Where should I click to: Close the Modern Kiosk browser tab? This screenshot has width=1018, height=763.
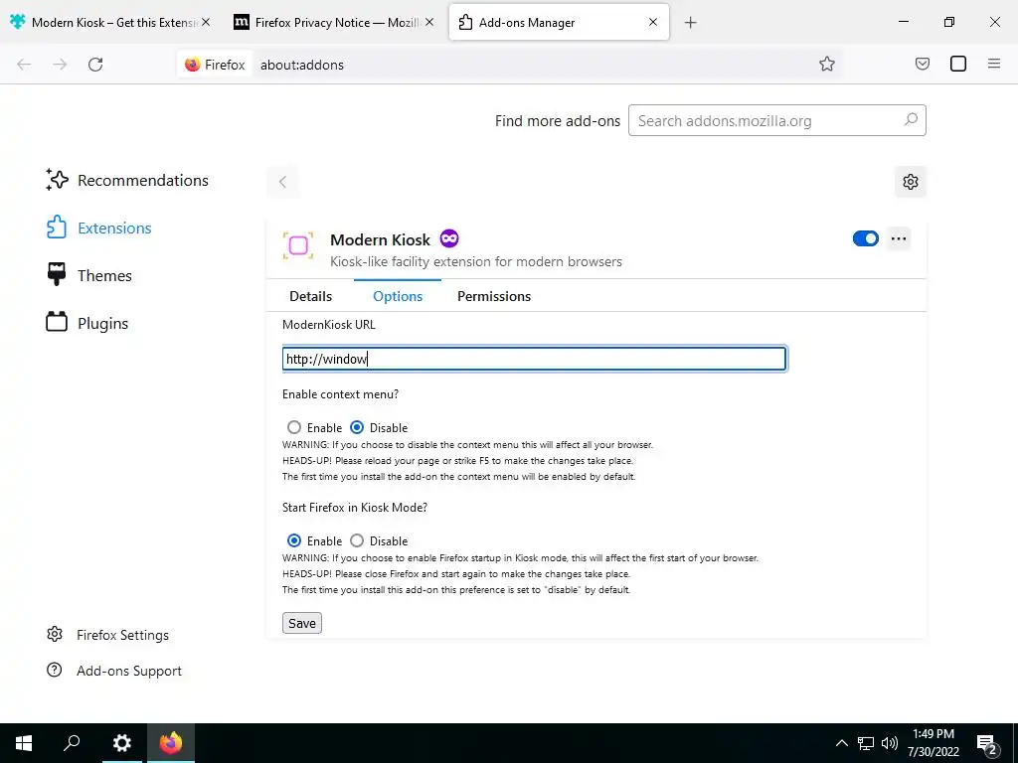point(206,22)
